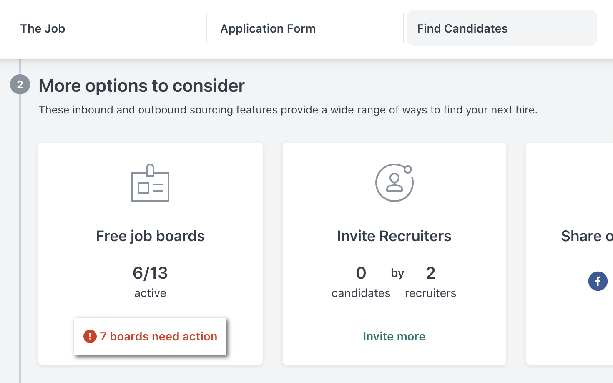Screen dimensions: 613x383
Task: Click the 6/13 active counter
Action: 150,273
